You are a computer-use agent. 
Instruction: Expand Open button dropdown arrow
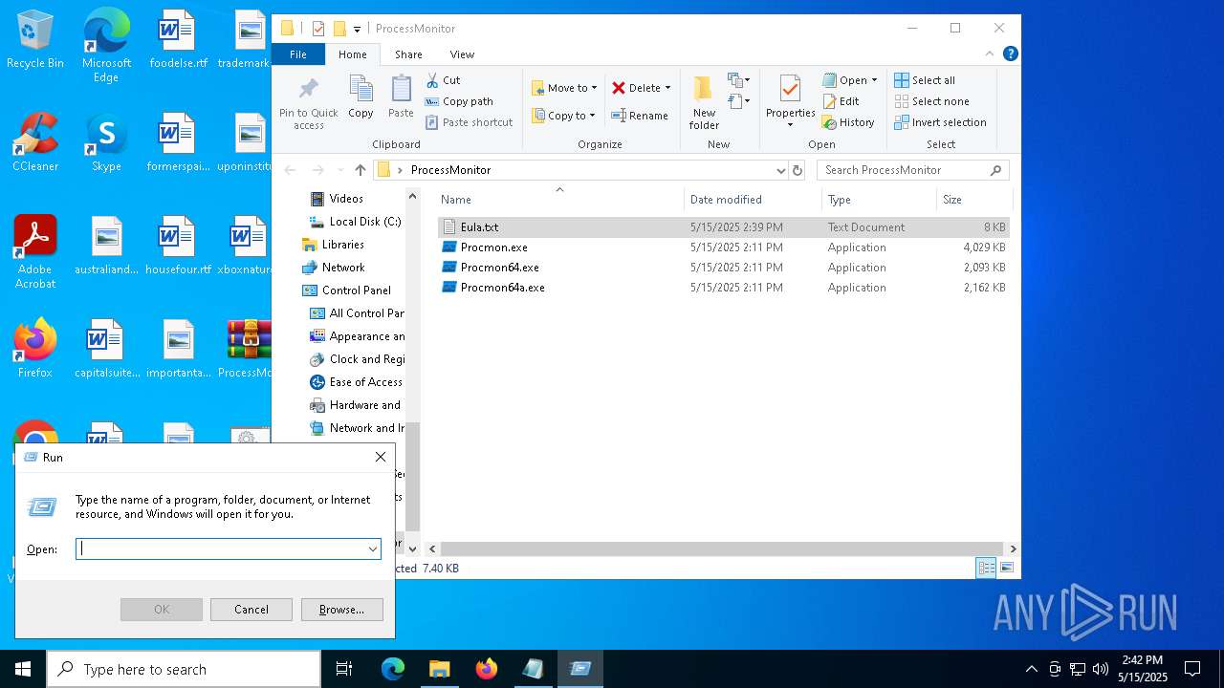874,80
